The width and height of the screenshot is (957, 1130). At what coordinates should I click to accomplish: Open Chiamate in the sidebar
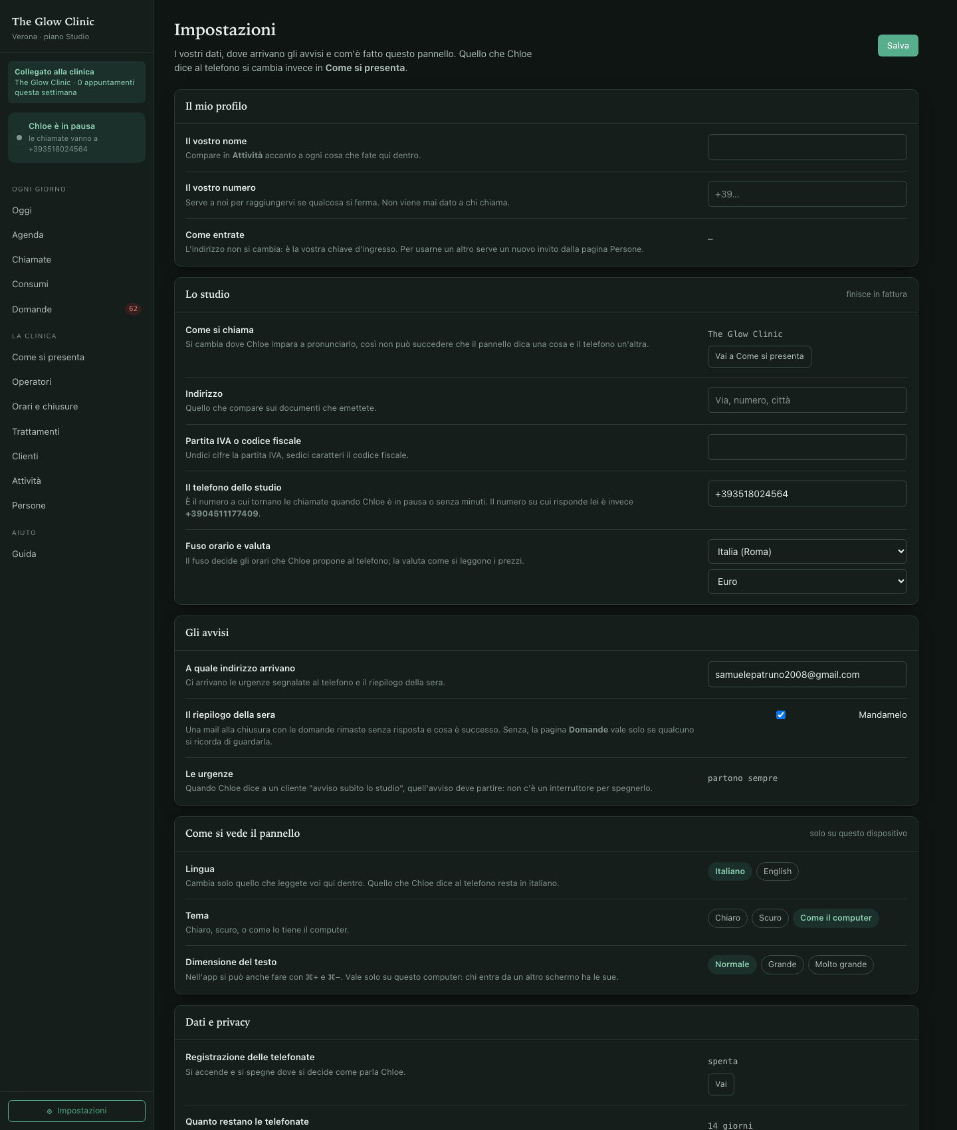76,259
